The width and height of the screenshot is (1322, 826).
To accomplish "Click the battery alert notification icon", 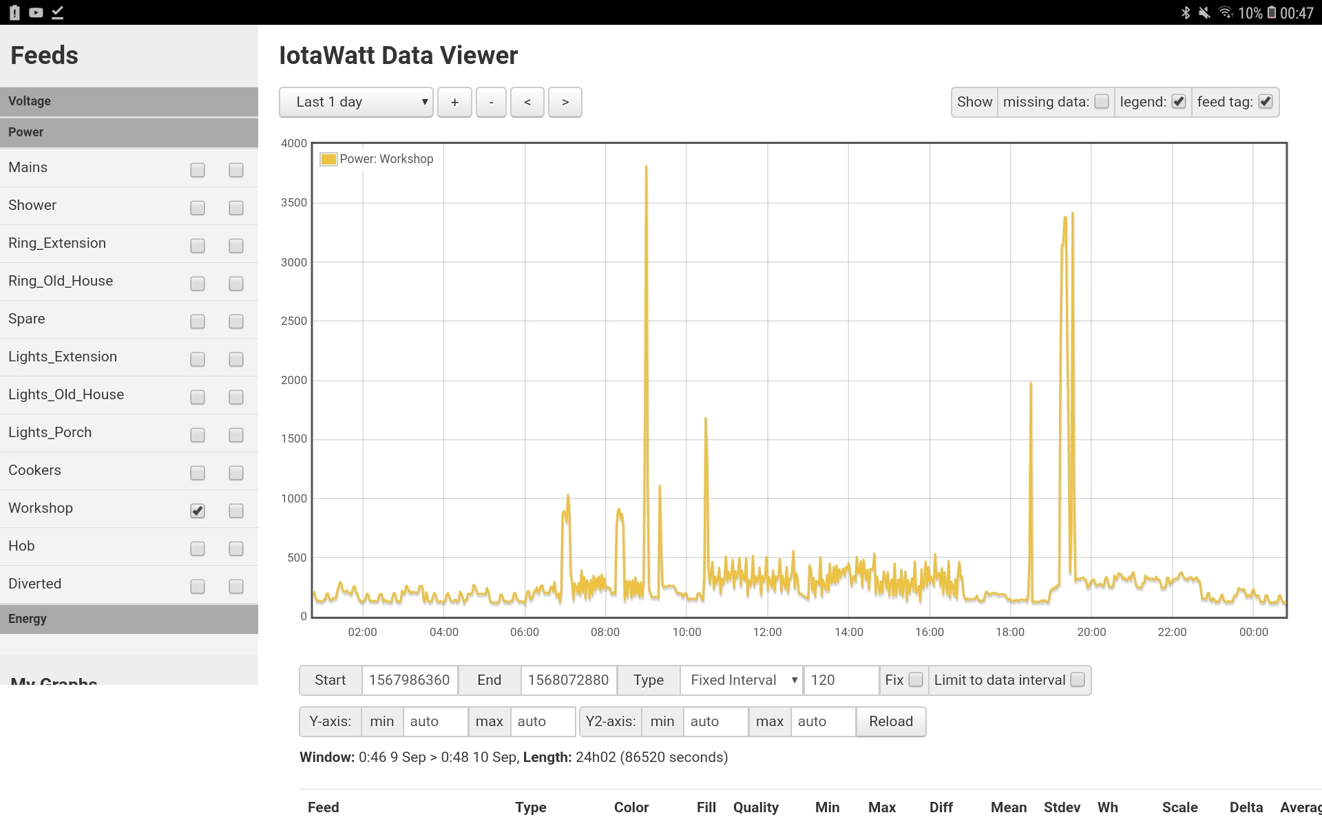I will point(14,12).
